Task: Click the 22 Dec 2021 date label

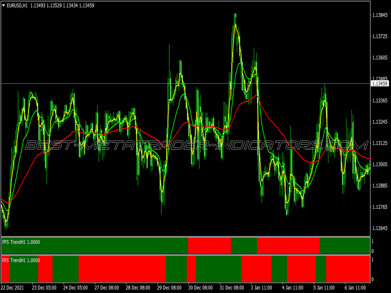Action: click(x=12, y=288)
